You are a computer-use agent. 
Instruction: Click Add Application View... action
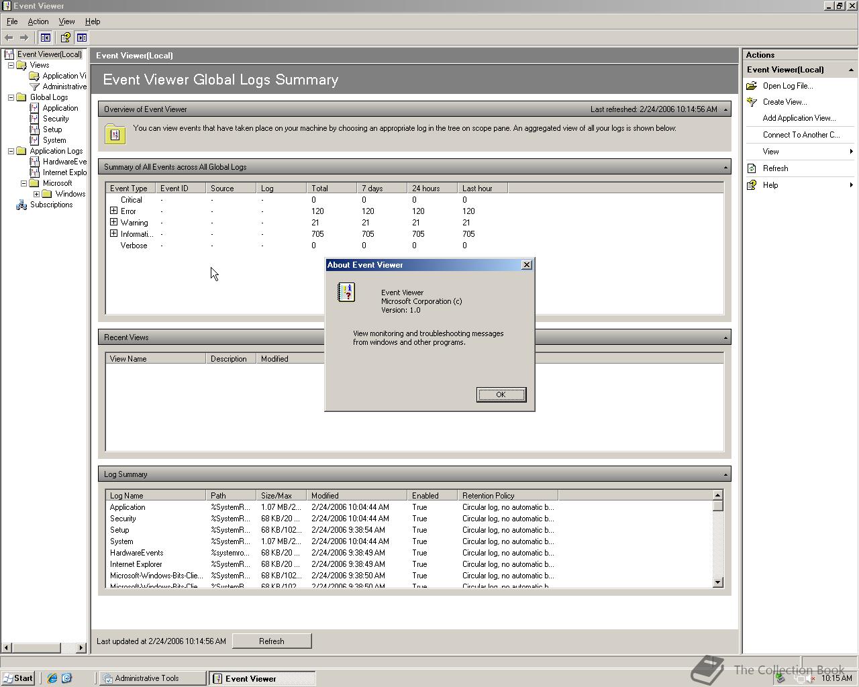click(x=799, y=118)
